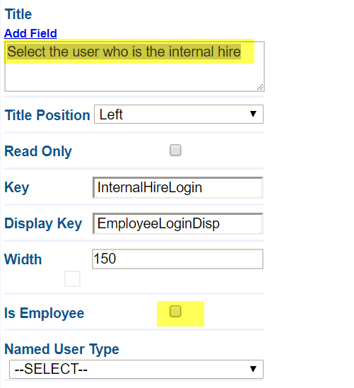Click the Read Only label text

point(38,151)
